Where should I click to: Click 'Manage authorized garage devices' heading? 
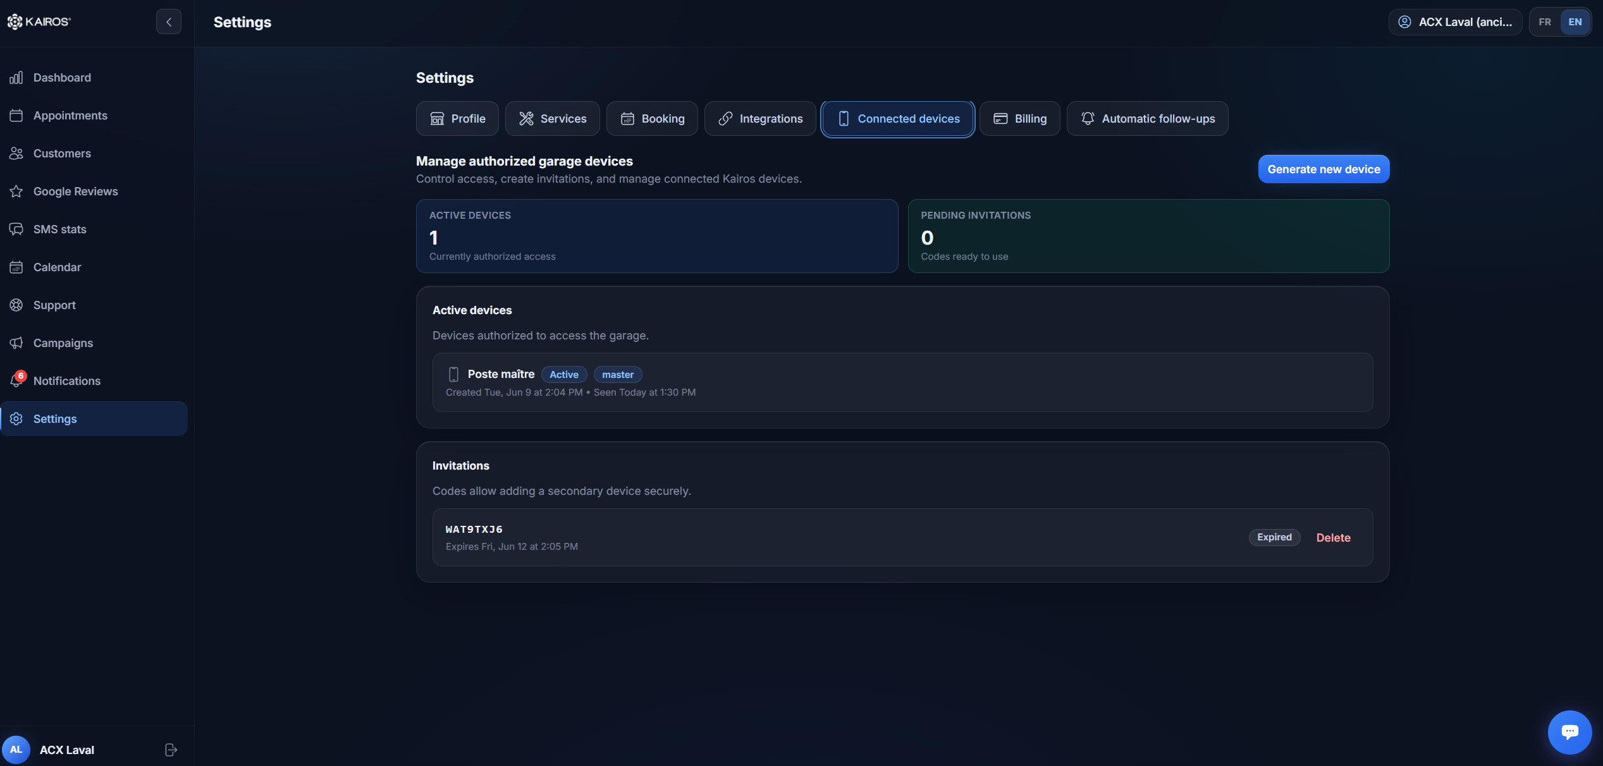point(524,161)
